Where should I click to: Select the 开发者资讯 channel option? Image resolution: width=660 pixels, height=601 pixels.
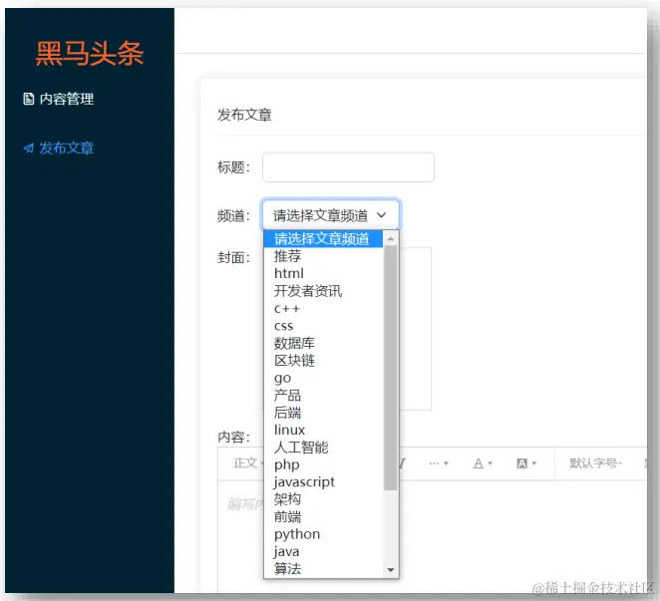(323, 291)
